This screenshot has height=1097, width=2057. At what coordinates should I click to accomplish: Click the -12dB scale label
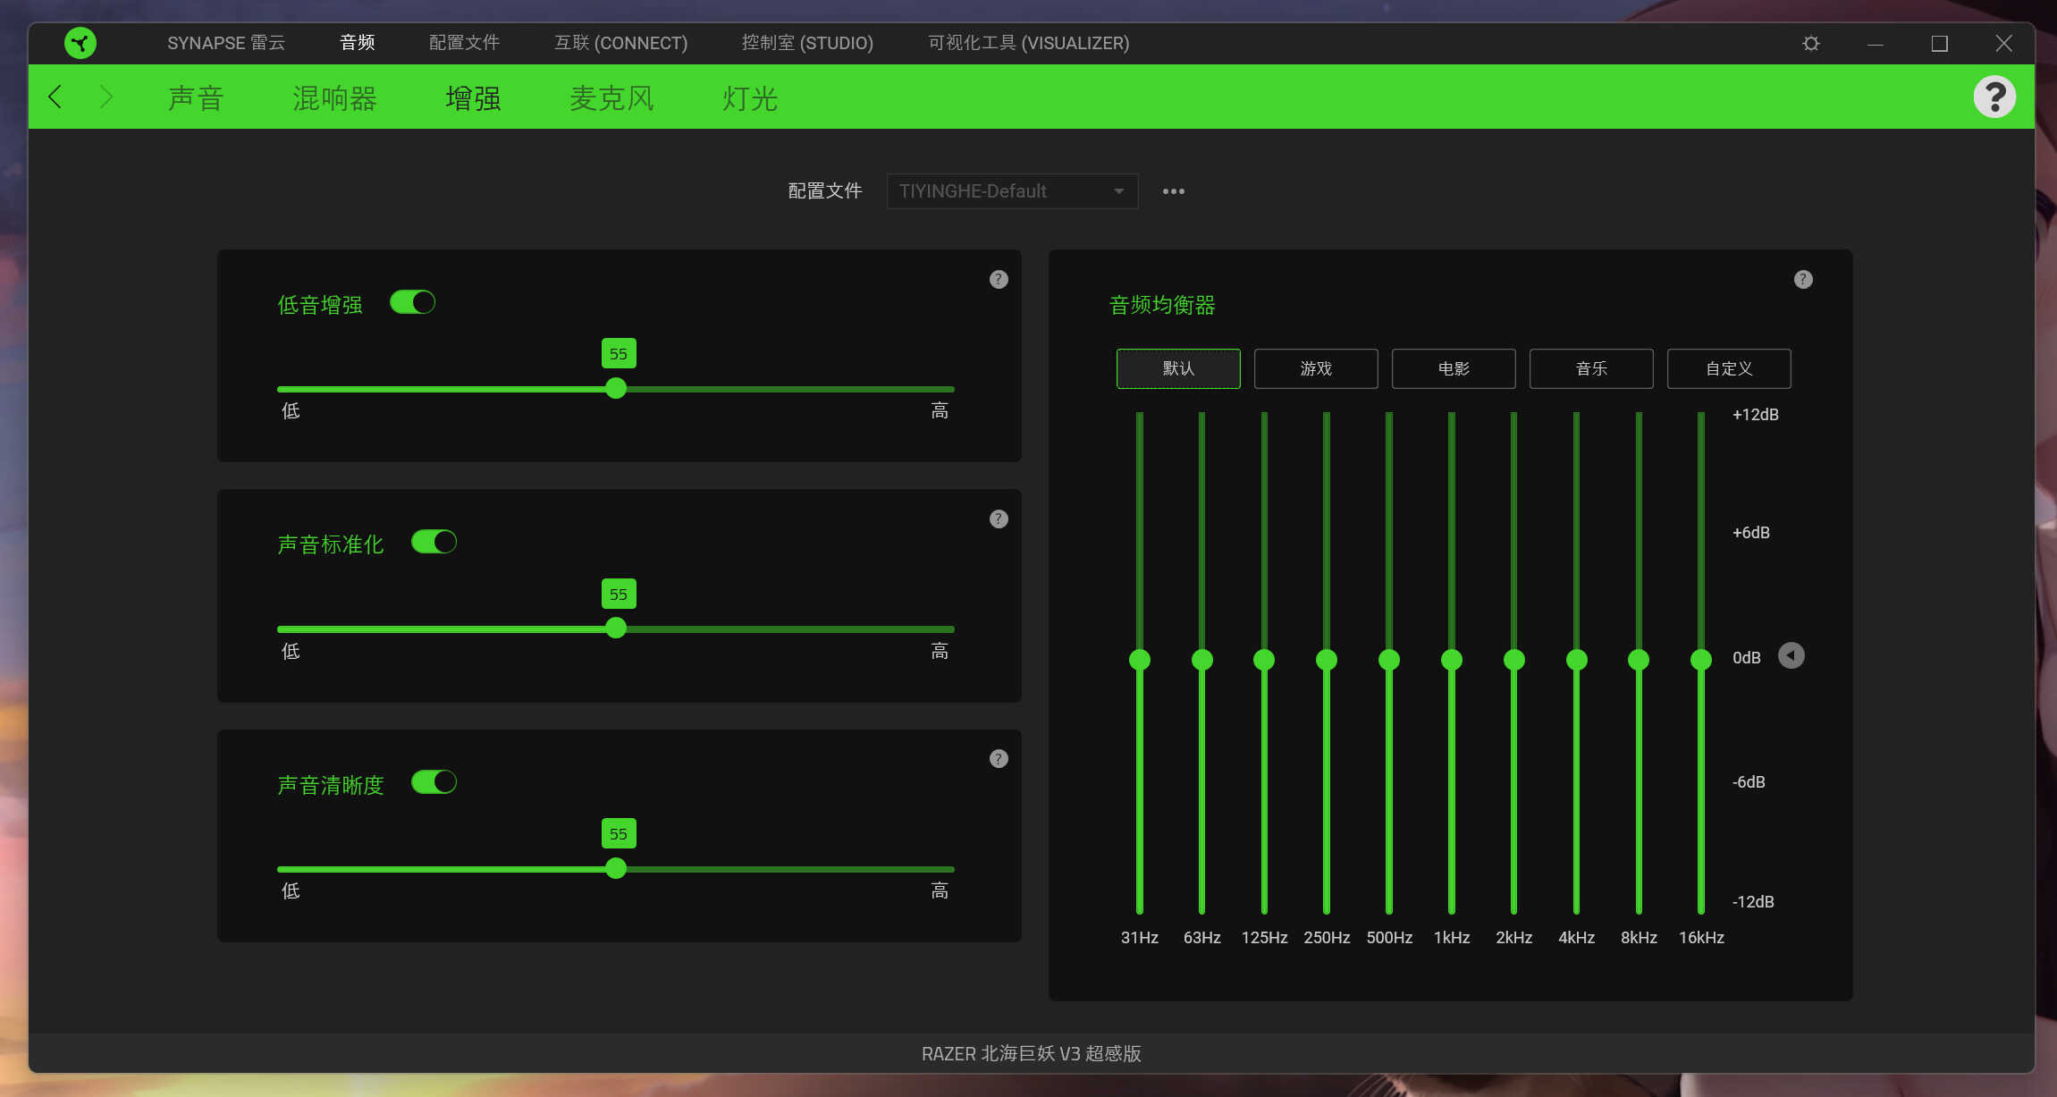click(x=1753, y=902)
